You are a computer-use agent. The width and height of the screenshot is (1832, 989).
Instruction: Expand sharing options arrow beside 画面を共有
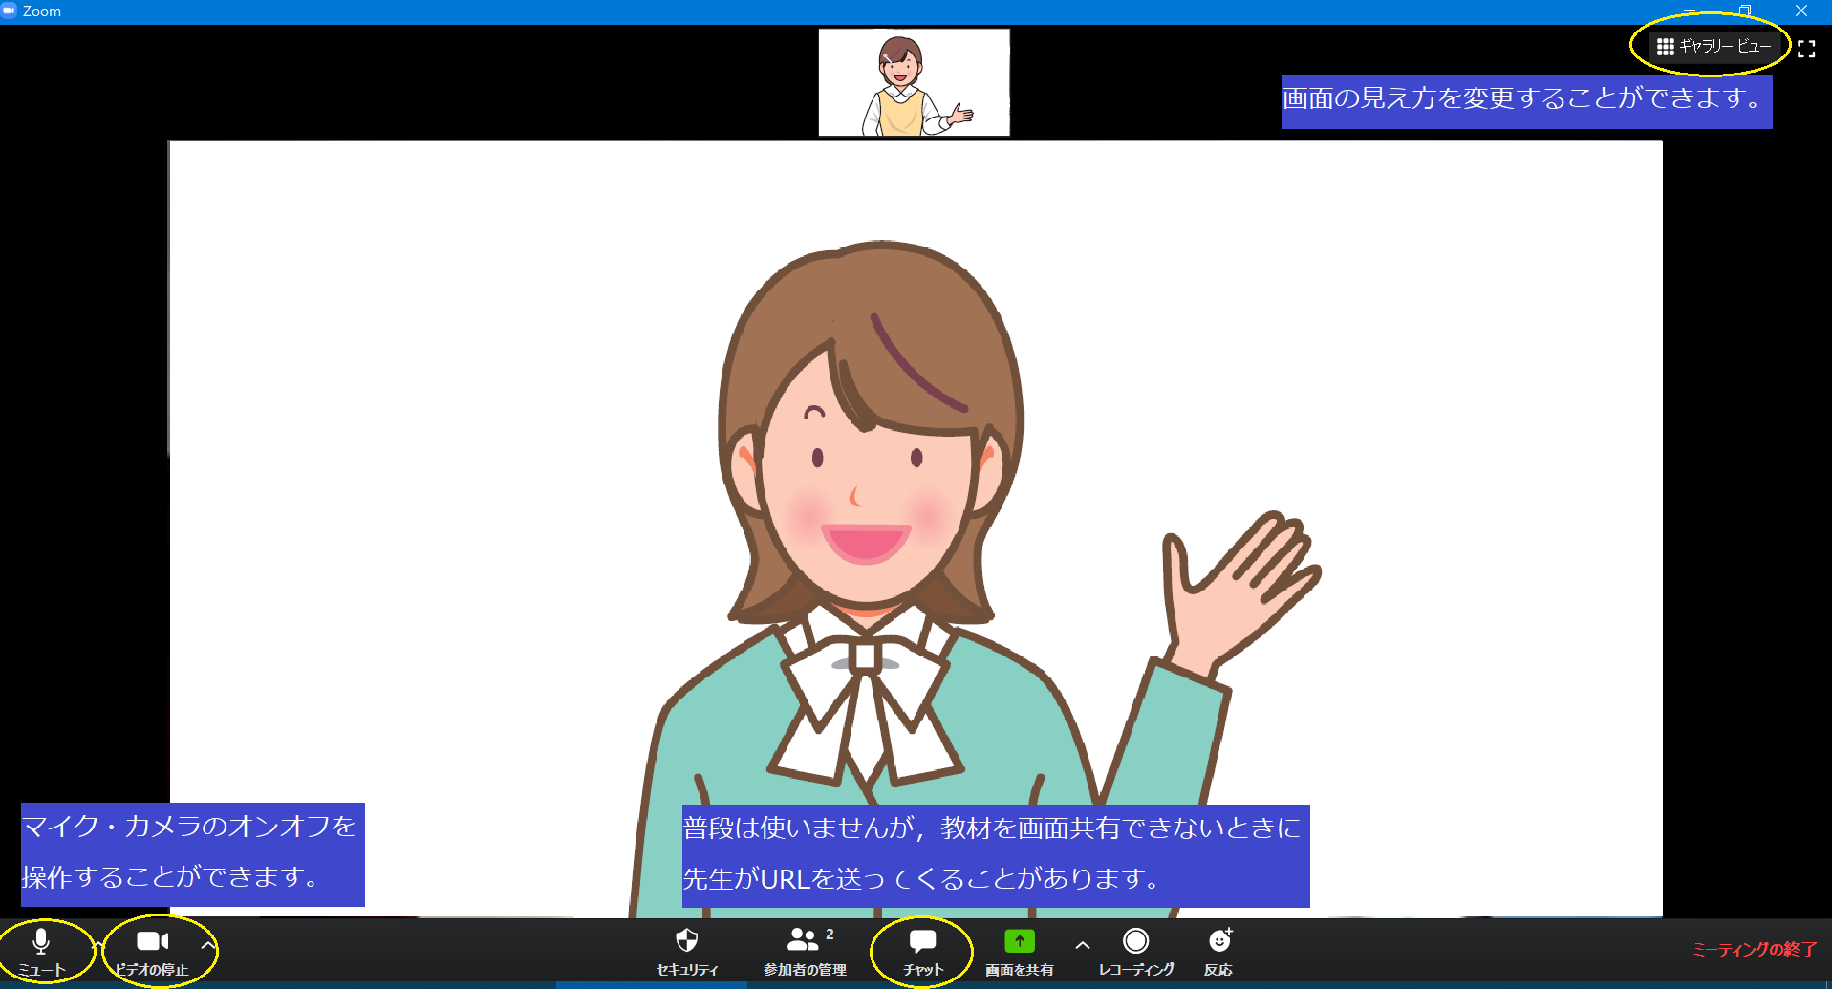click(x=1082, y=944)
